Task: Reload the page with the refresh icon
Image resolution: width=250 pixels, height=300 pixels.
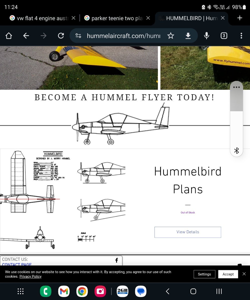Action: pos(61,36)
